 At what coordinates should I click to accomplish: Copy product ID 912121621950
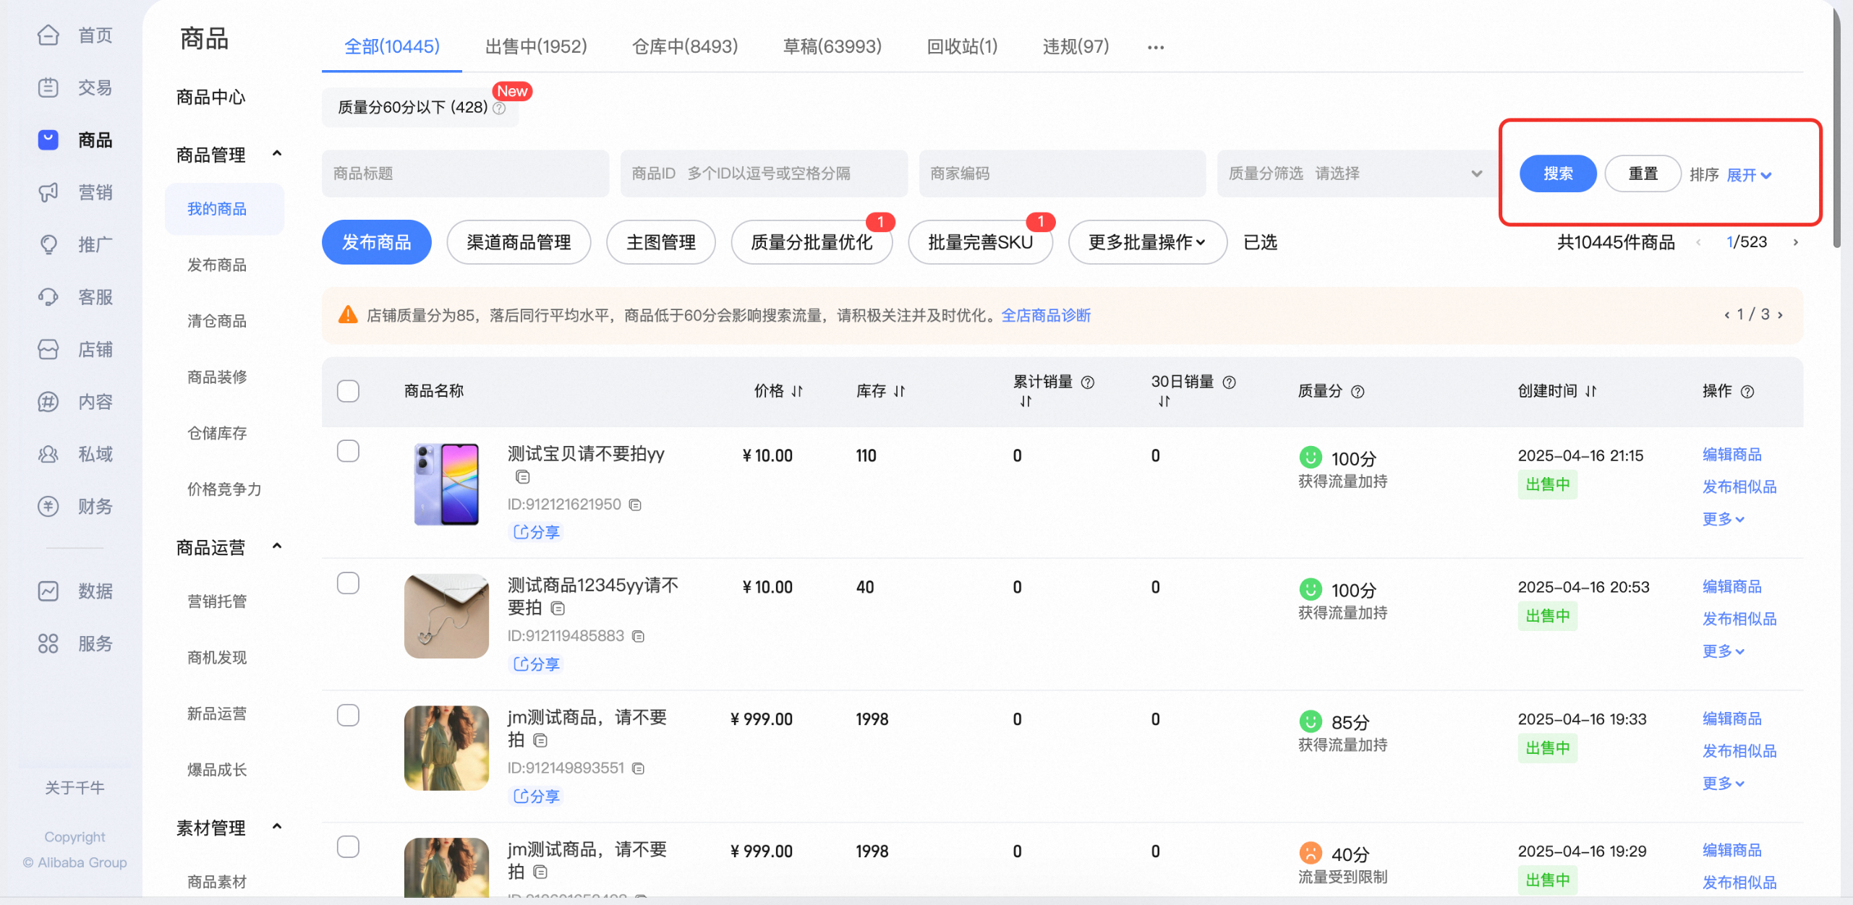635,505
